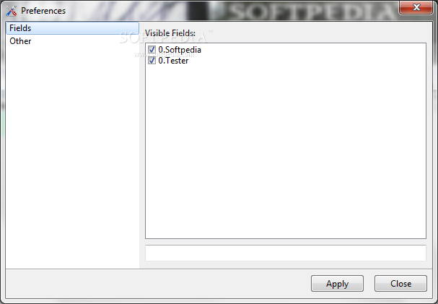Screen dimensions: 438x304
Task: Click the Visible Fields label
Action: 170,33
